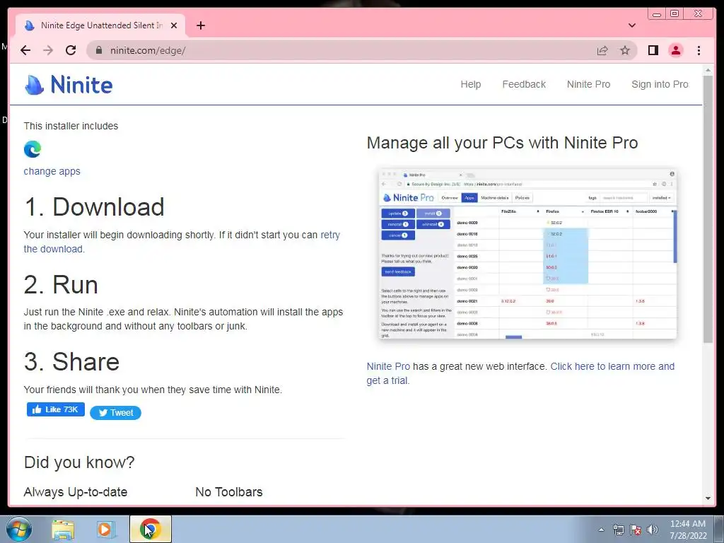Click the change apps link
724x543 pixels.
52,171
